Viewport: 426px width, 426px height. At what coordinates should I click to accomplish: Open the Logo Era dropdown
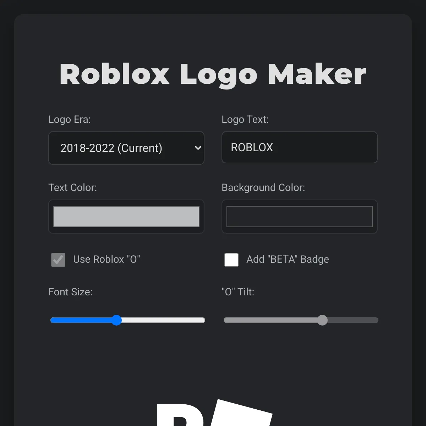point(126,148)
